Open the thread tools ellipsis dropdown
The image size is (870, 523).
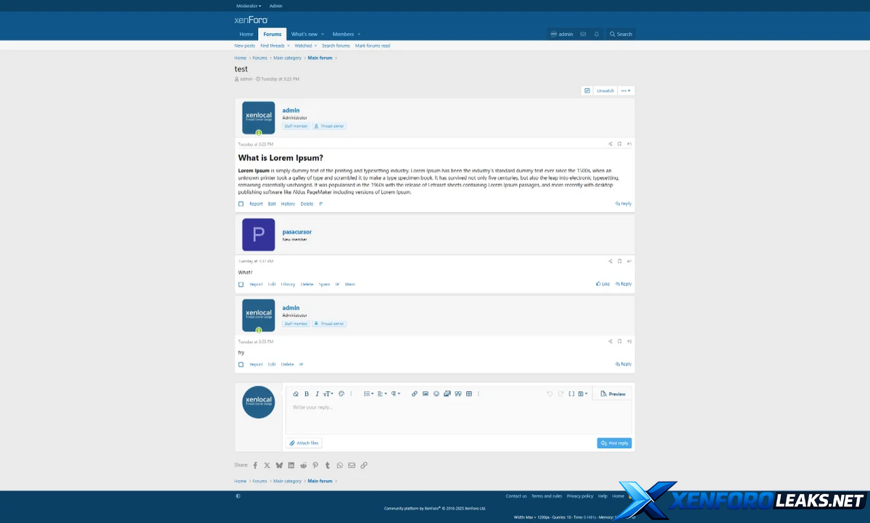tap(626, 91)
